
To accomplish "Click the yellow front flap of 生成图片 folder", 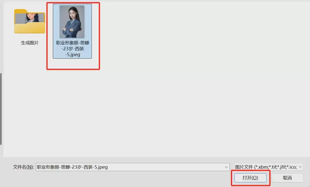I will (30, 28).
